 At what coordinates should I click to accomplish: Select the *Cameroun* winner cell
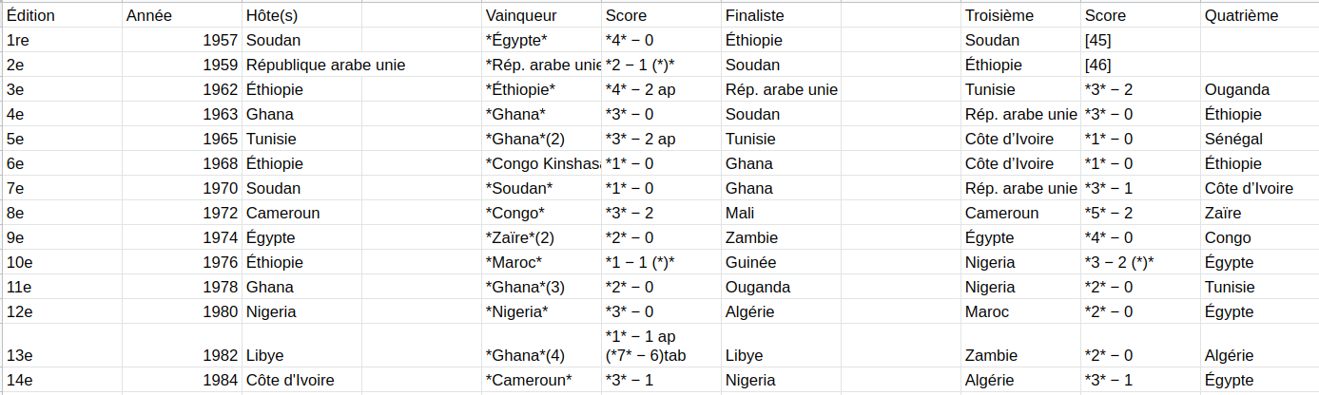click(x=542, y=381)
